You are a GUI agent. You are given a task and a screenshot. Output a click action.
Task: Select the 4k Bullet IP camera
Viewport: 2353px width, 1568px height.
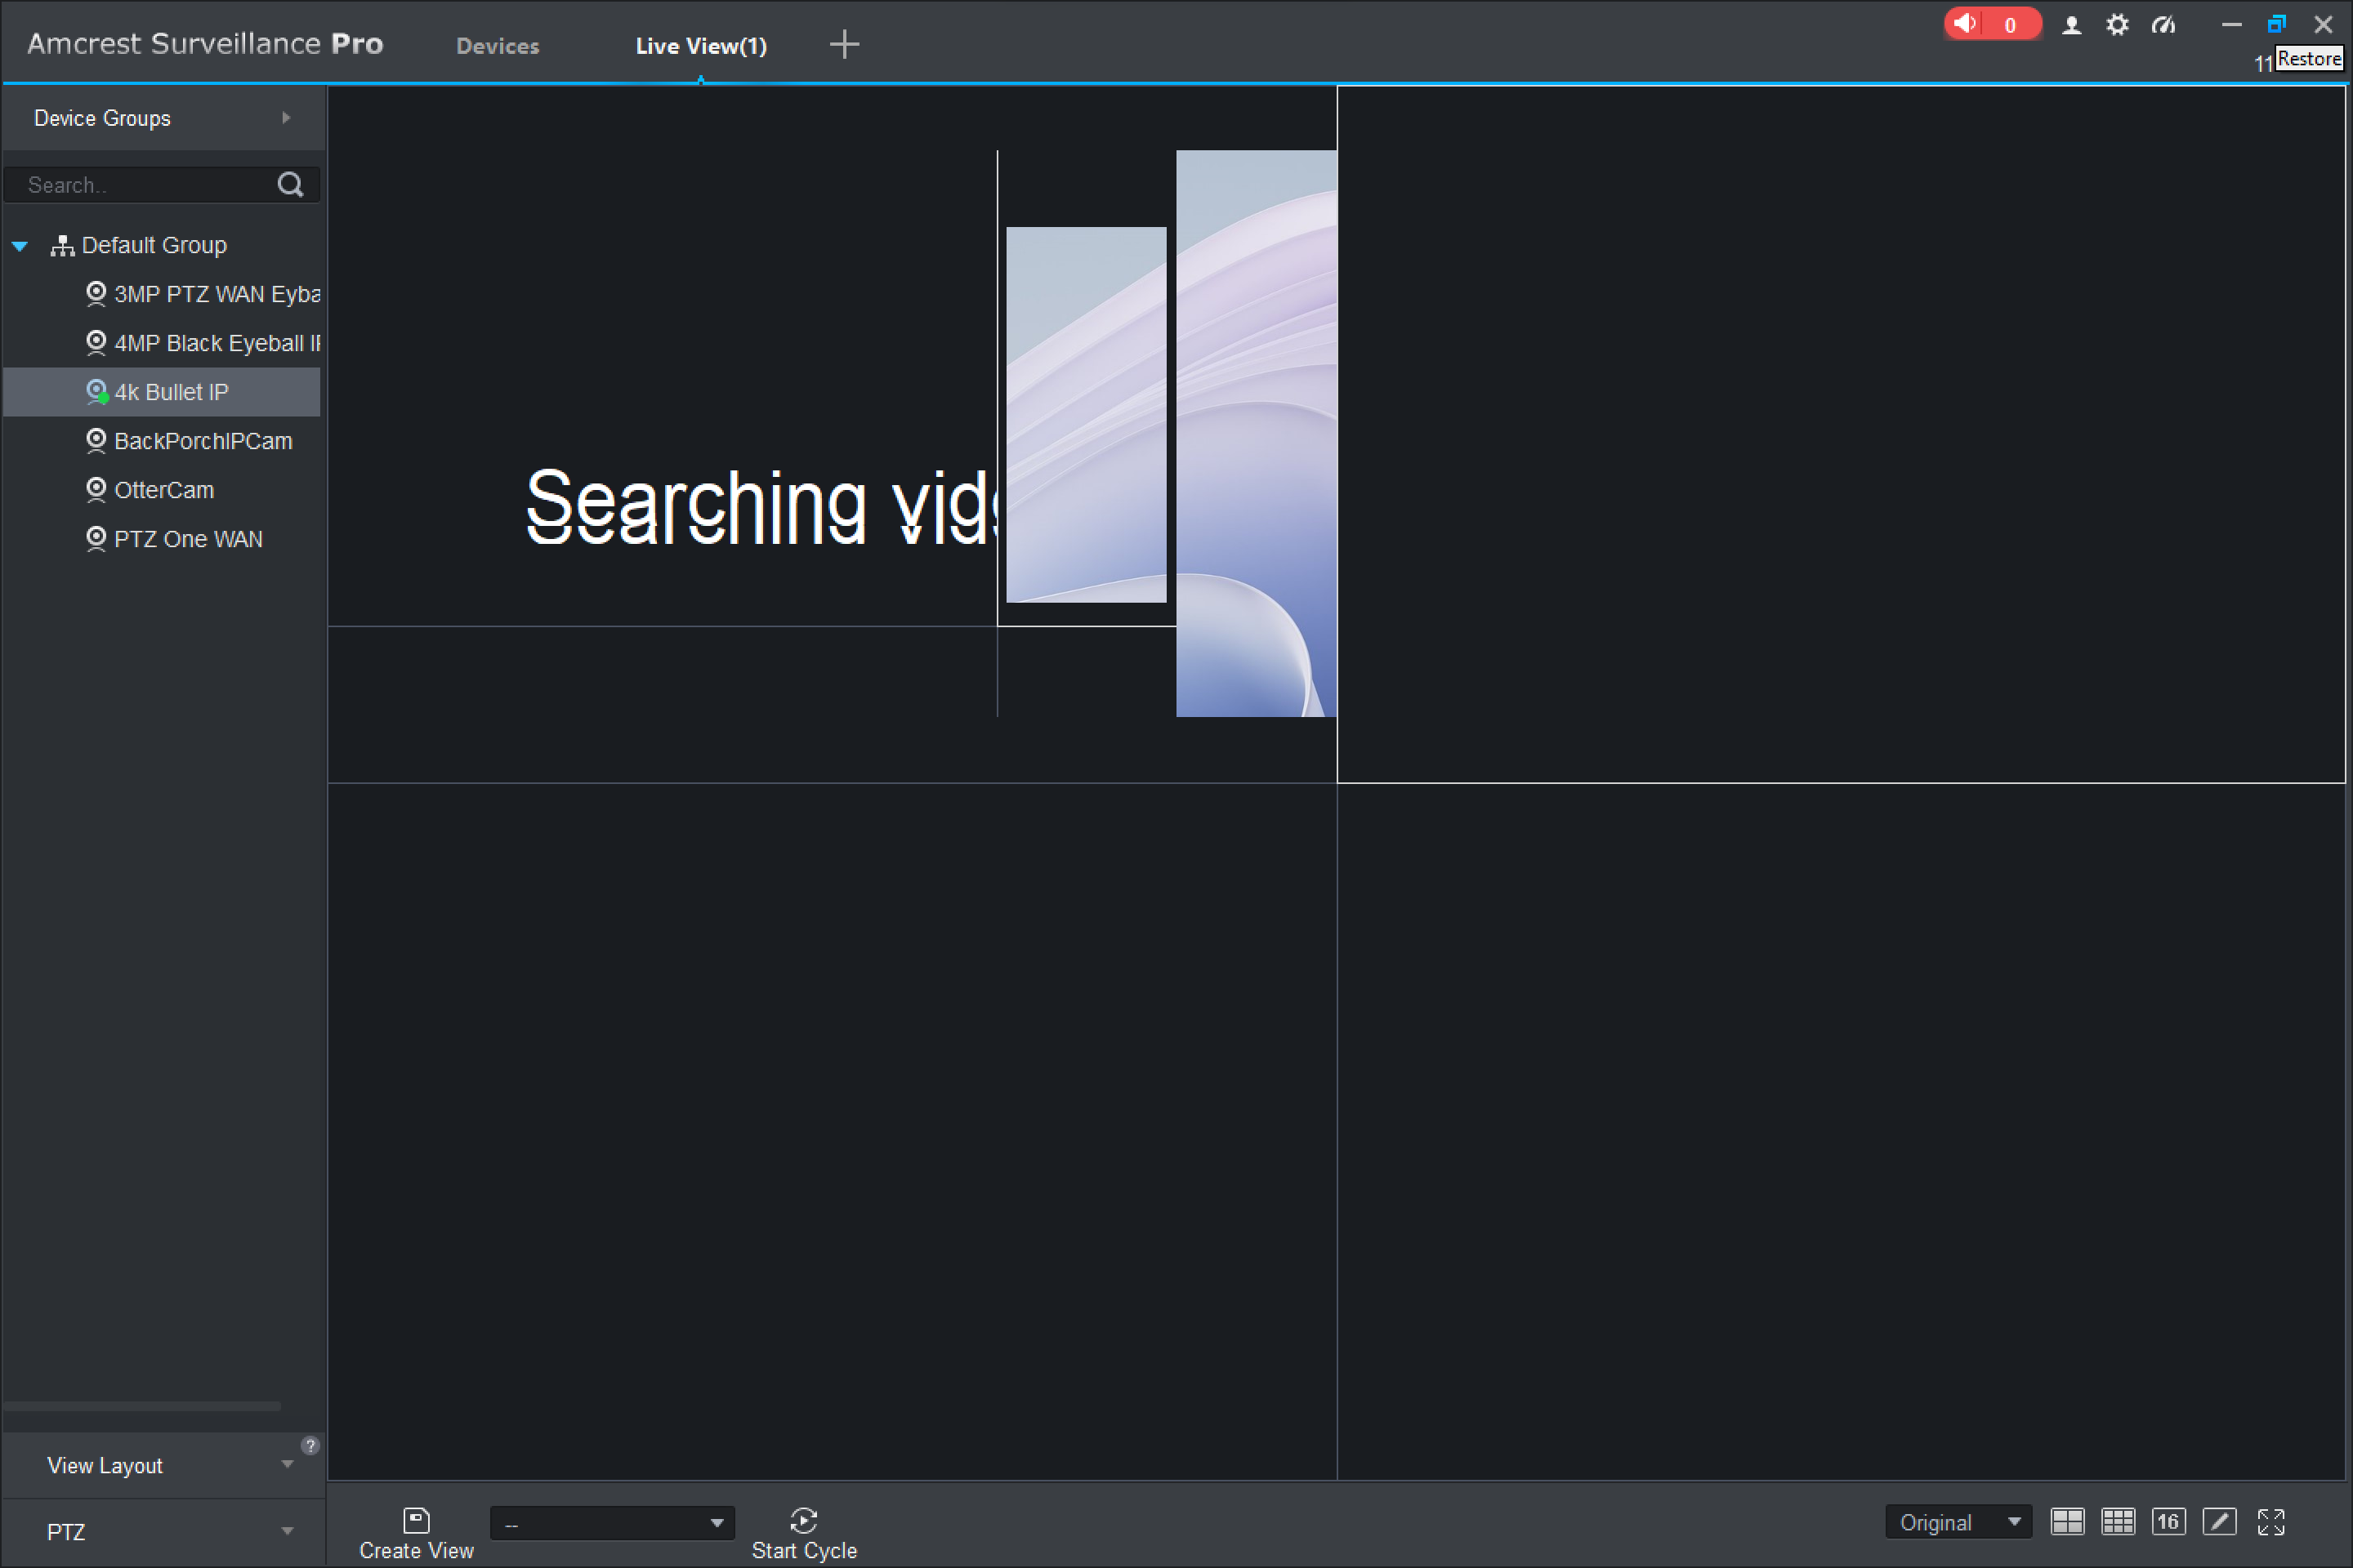coord(172,392)
